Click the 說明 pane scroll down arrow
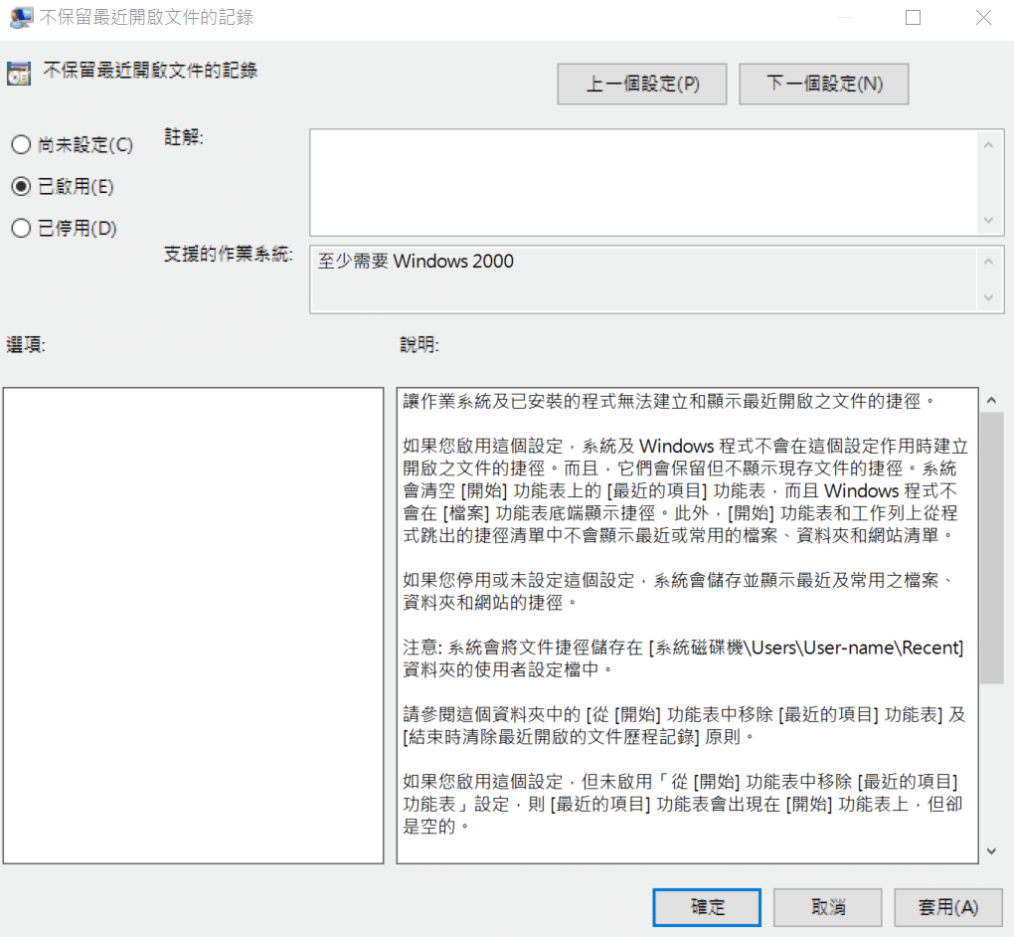The width and height of the screenshot is (1014, 937). (991, 851)
